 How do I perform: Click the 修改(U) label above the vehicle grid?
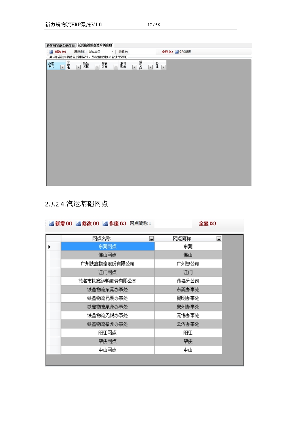pos(61,52)
